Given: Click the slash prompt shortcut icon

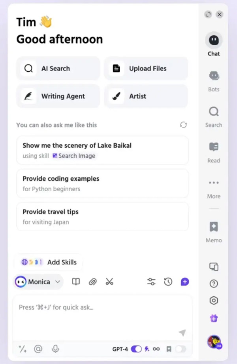Looking at the screenshot, I should 23,349.
